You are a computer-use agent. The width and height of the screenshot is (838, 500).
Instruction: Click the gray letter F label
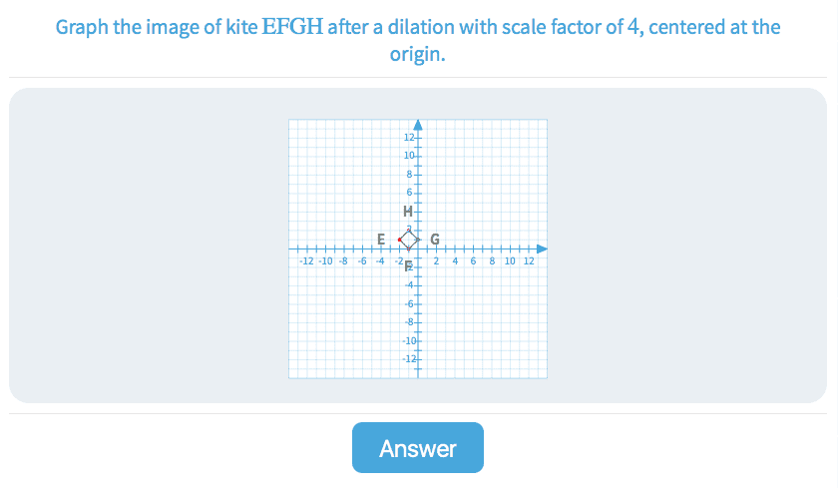coord(407,265)
